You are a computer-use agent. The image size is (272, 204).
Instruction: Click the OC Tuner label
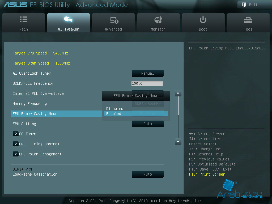[27, 134]
